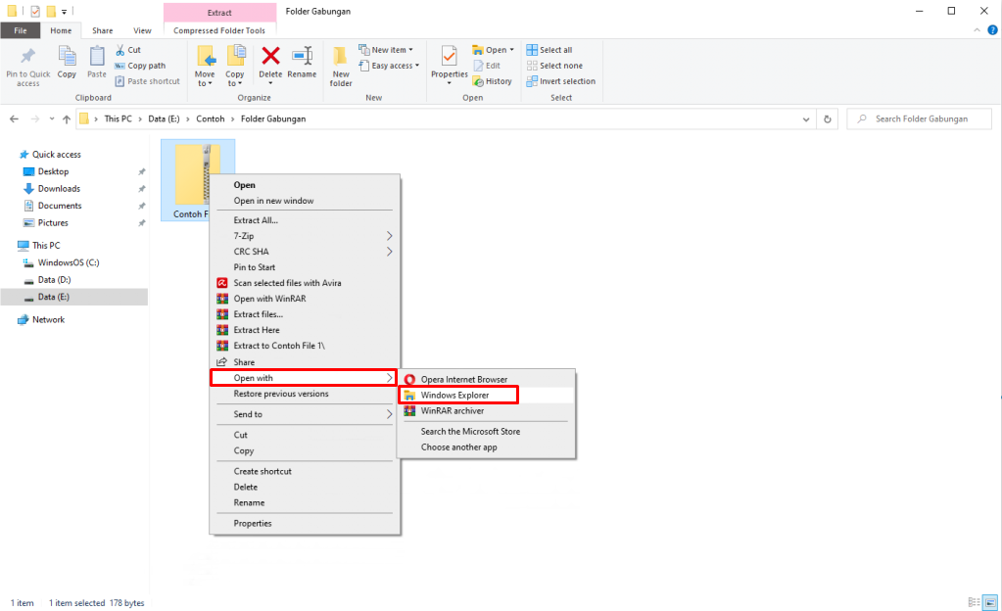Switch to large thumbnails view in status bar
The width and height of the screenshot is (1002, 611).
991,602
